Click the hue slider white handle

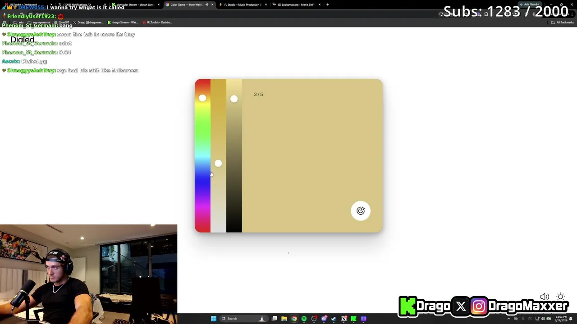click(x=202, y=98)
